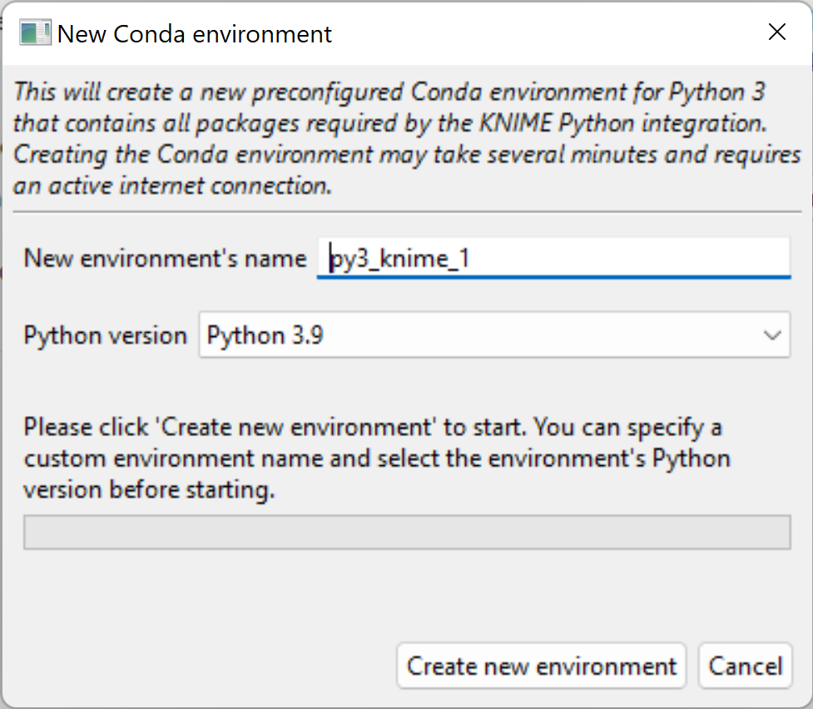The image size is (813, 709).
Task: Click the 'Please click Create new environment' instructions
Action: click(377, 459)
